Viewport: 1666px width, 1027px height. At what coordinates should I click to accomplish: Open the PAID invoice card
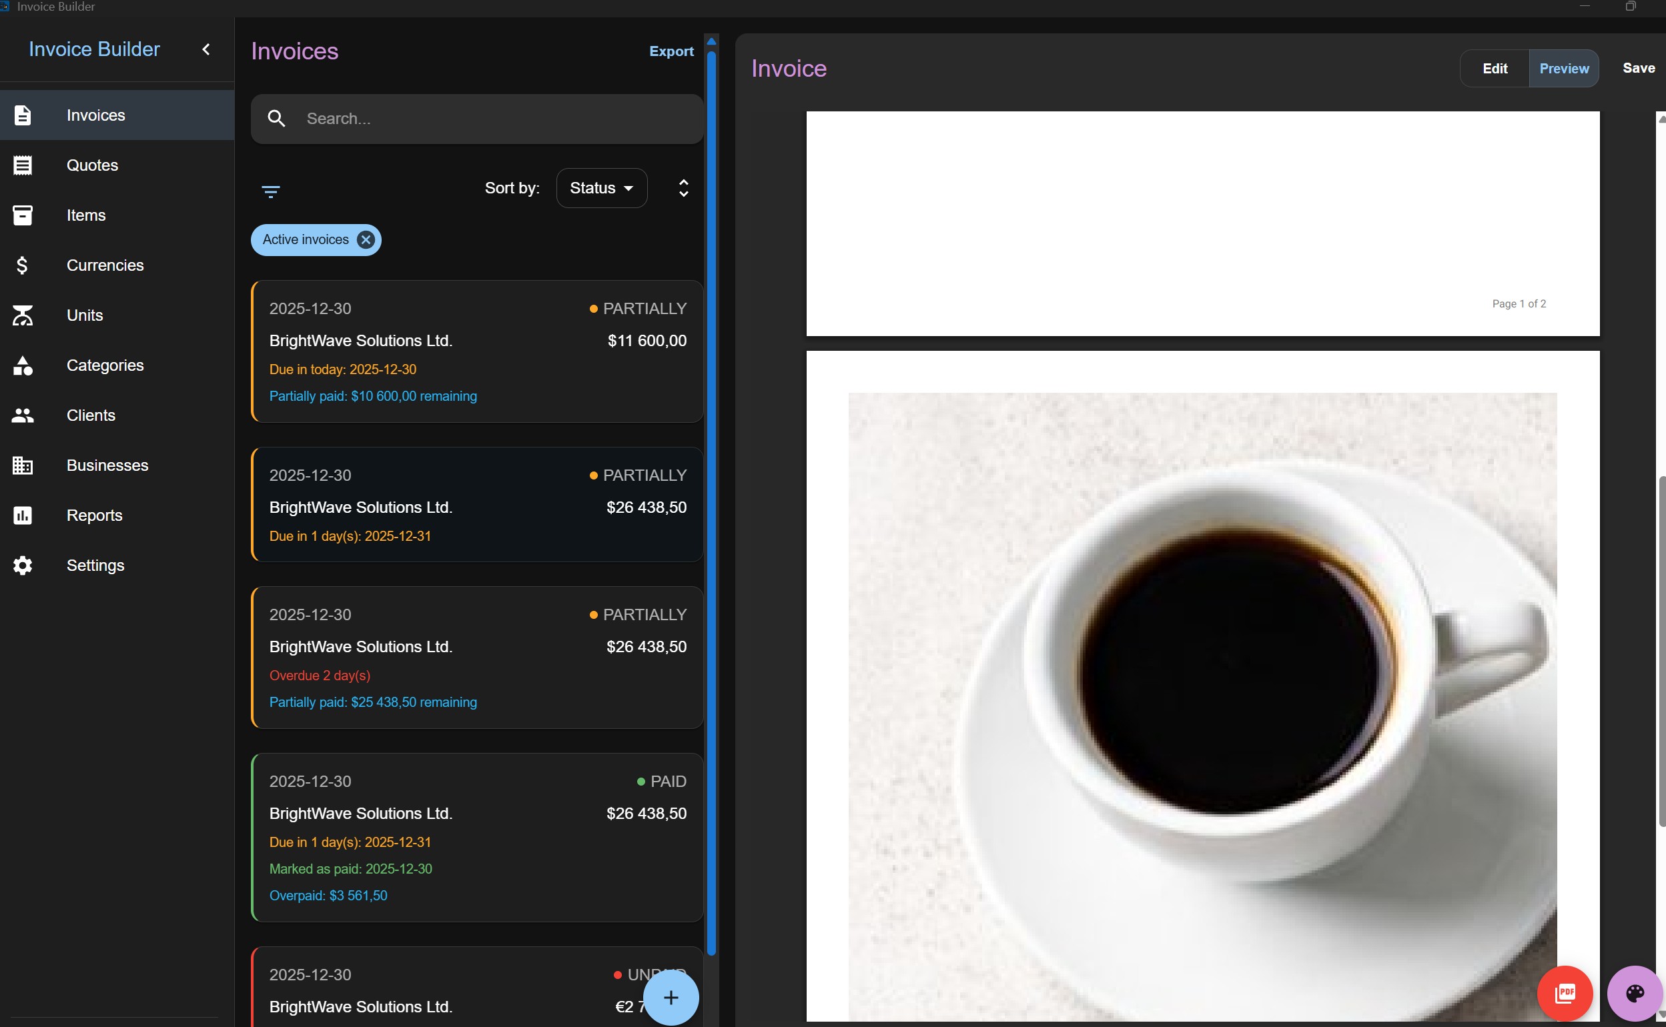click(477, 837)
